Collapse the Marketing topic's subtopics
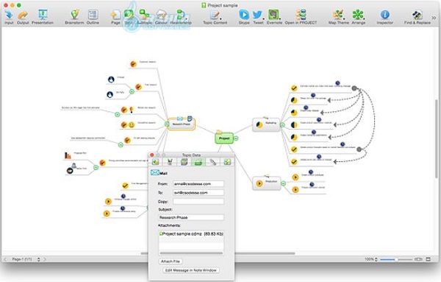 tap(283, 125)
